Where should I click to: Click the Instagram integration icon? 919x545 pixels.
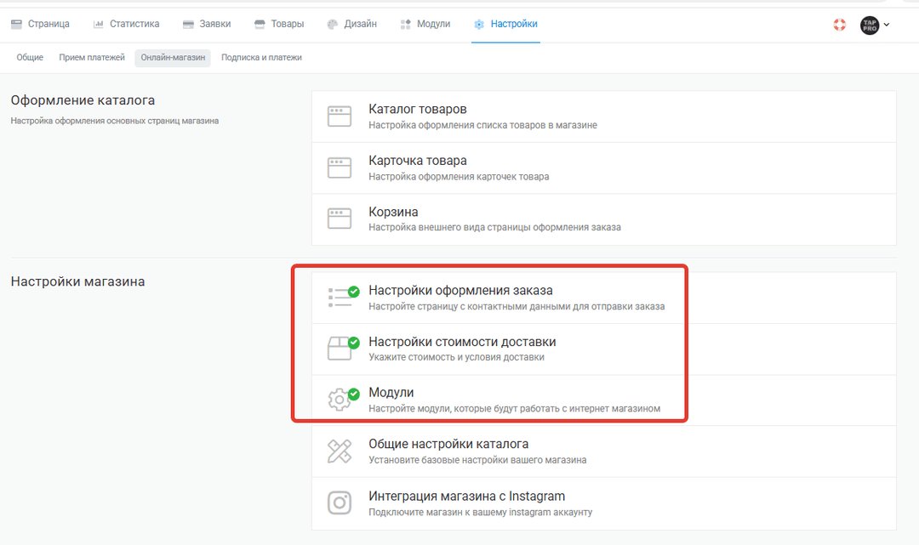(x=340, y=502)
